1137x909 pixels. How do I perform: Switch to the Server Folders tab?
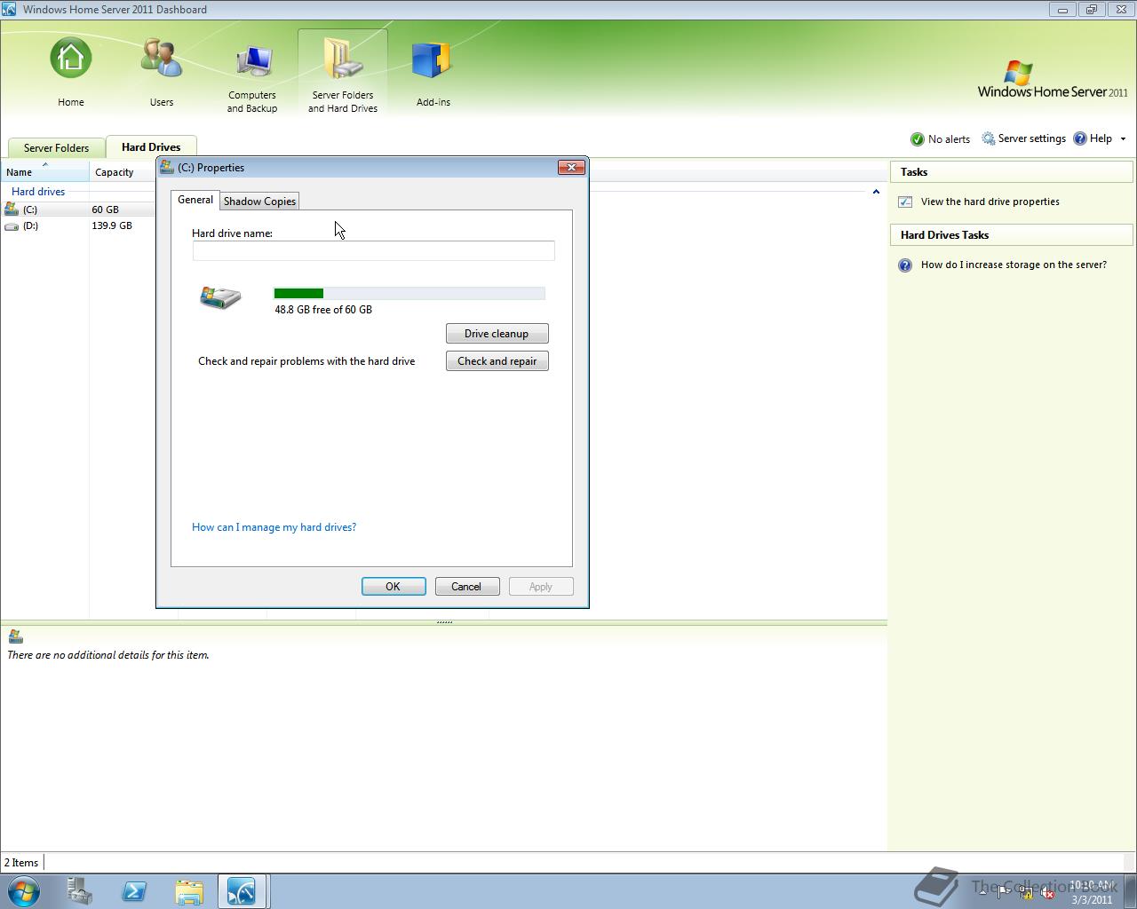pos(56,148)
